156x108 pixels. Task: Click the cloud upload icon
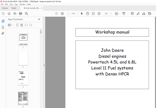(x=15, y=13)
